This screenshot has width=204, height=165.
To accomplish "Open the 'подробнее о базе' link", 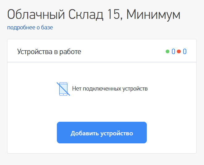I will 30,27.
